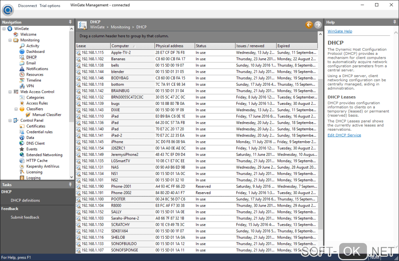Sort by Issues / renewed column header

(256, 46)
